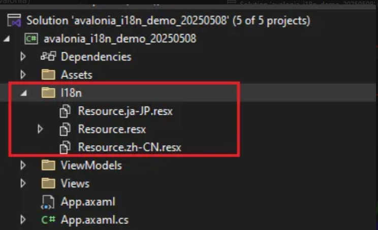The height and width of the screenshot is (230, 378).
Task: Expand the ViewModels folder
Action: 23,166
